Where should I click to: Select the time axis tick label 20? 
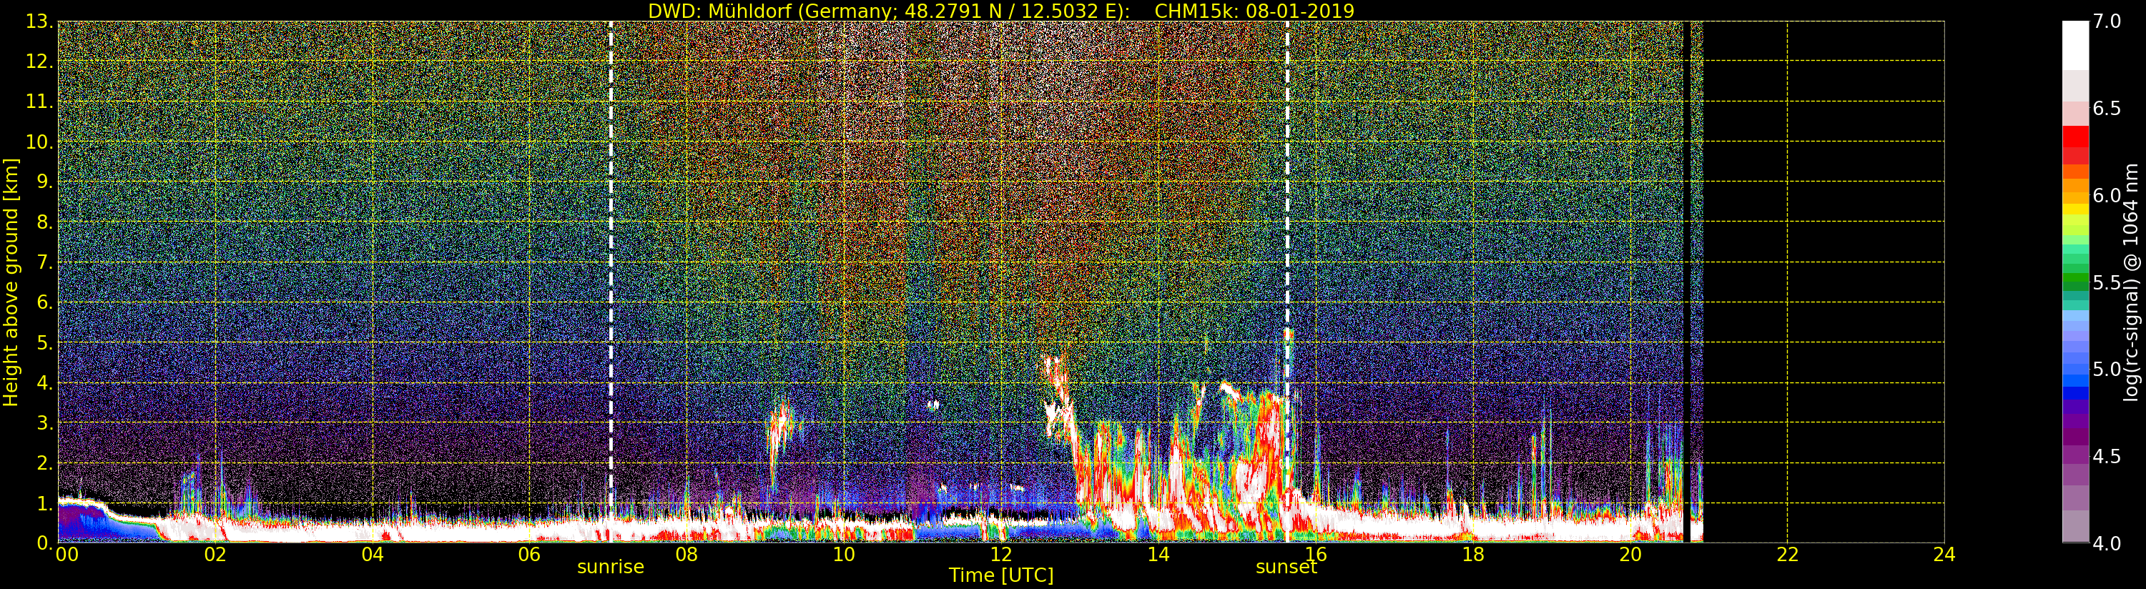(x=1630, y=555)
